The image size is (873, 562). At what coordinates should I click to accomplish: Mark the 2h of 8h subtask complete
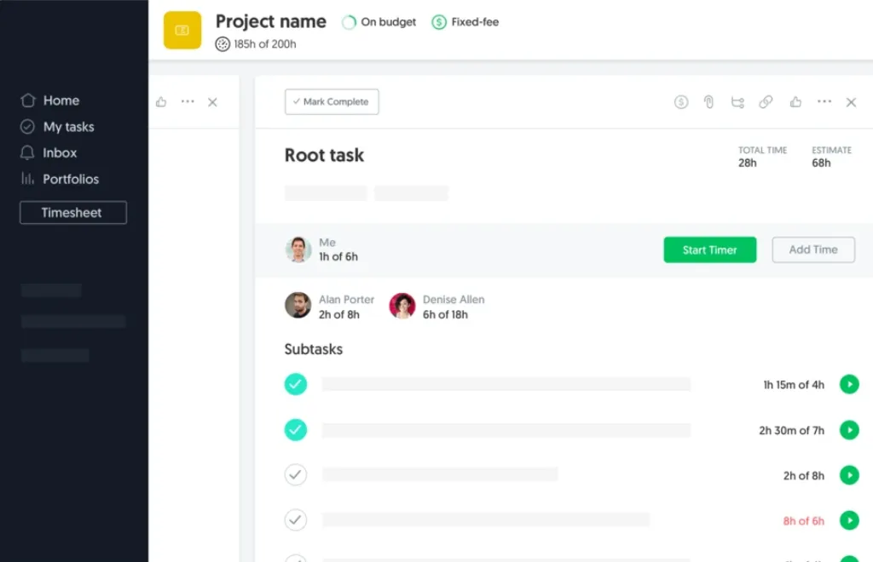tap(296, 475)
